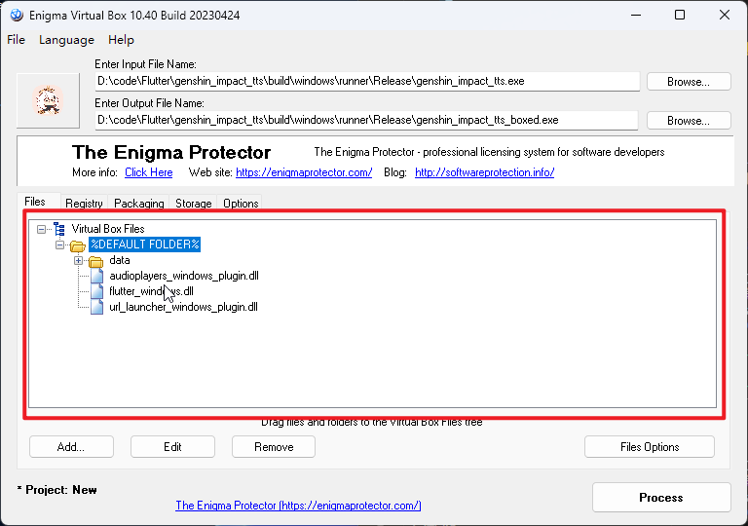Screen dimensions: 748x526
Task: Open the File menu
Action: click(x=17, y=40)
